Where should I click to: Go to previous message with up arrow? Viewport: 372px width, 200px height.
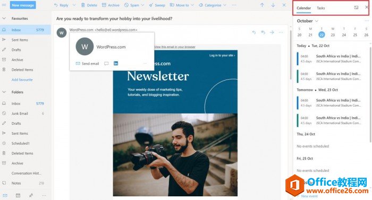point(262,5)
